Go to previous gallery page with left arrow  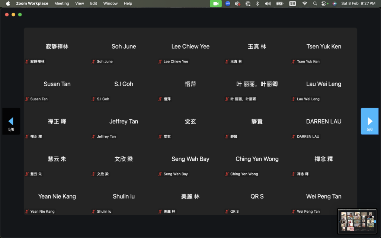point(11,121)
